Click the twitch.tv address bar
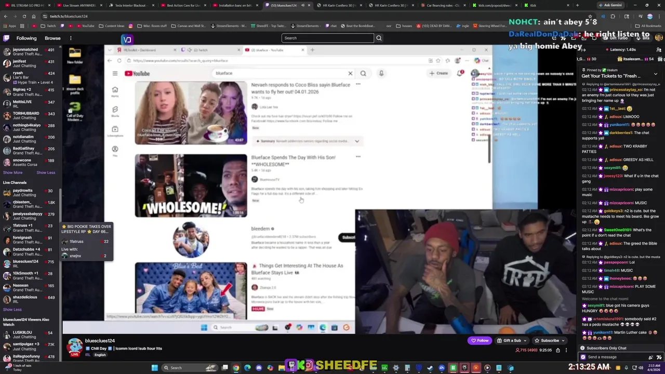 (x=291, y=16)
